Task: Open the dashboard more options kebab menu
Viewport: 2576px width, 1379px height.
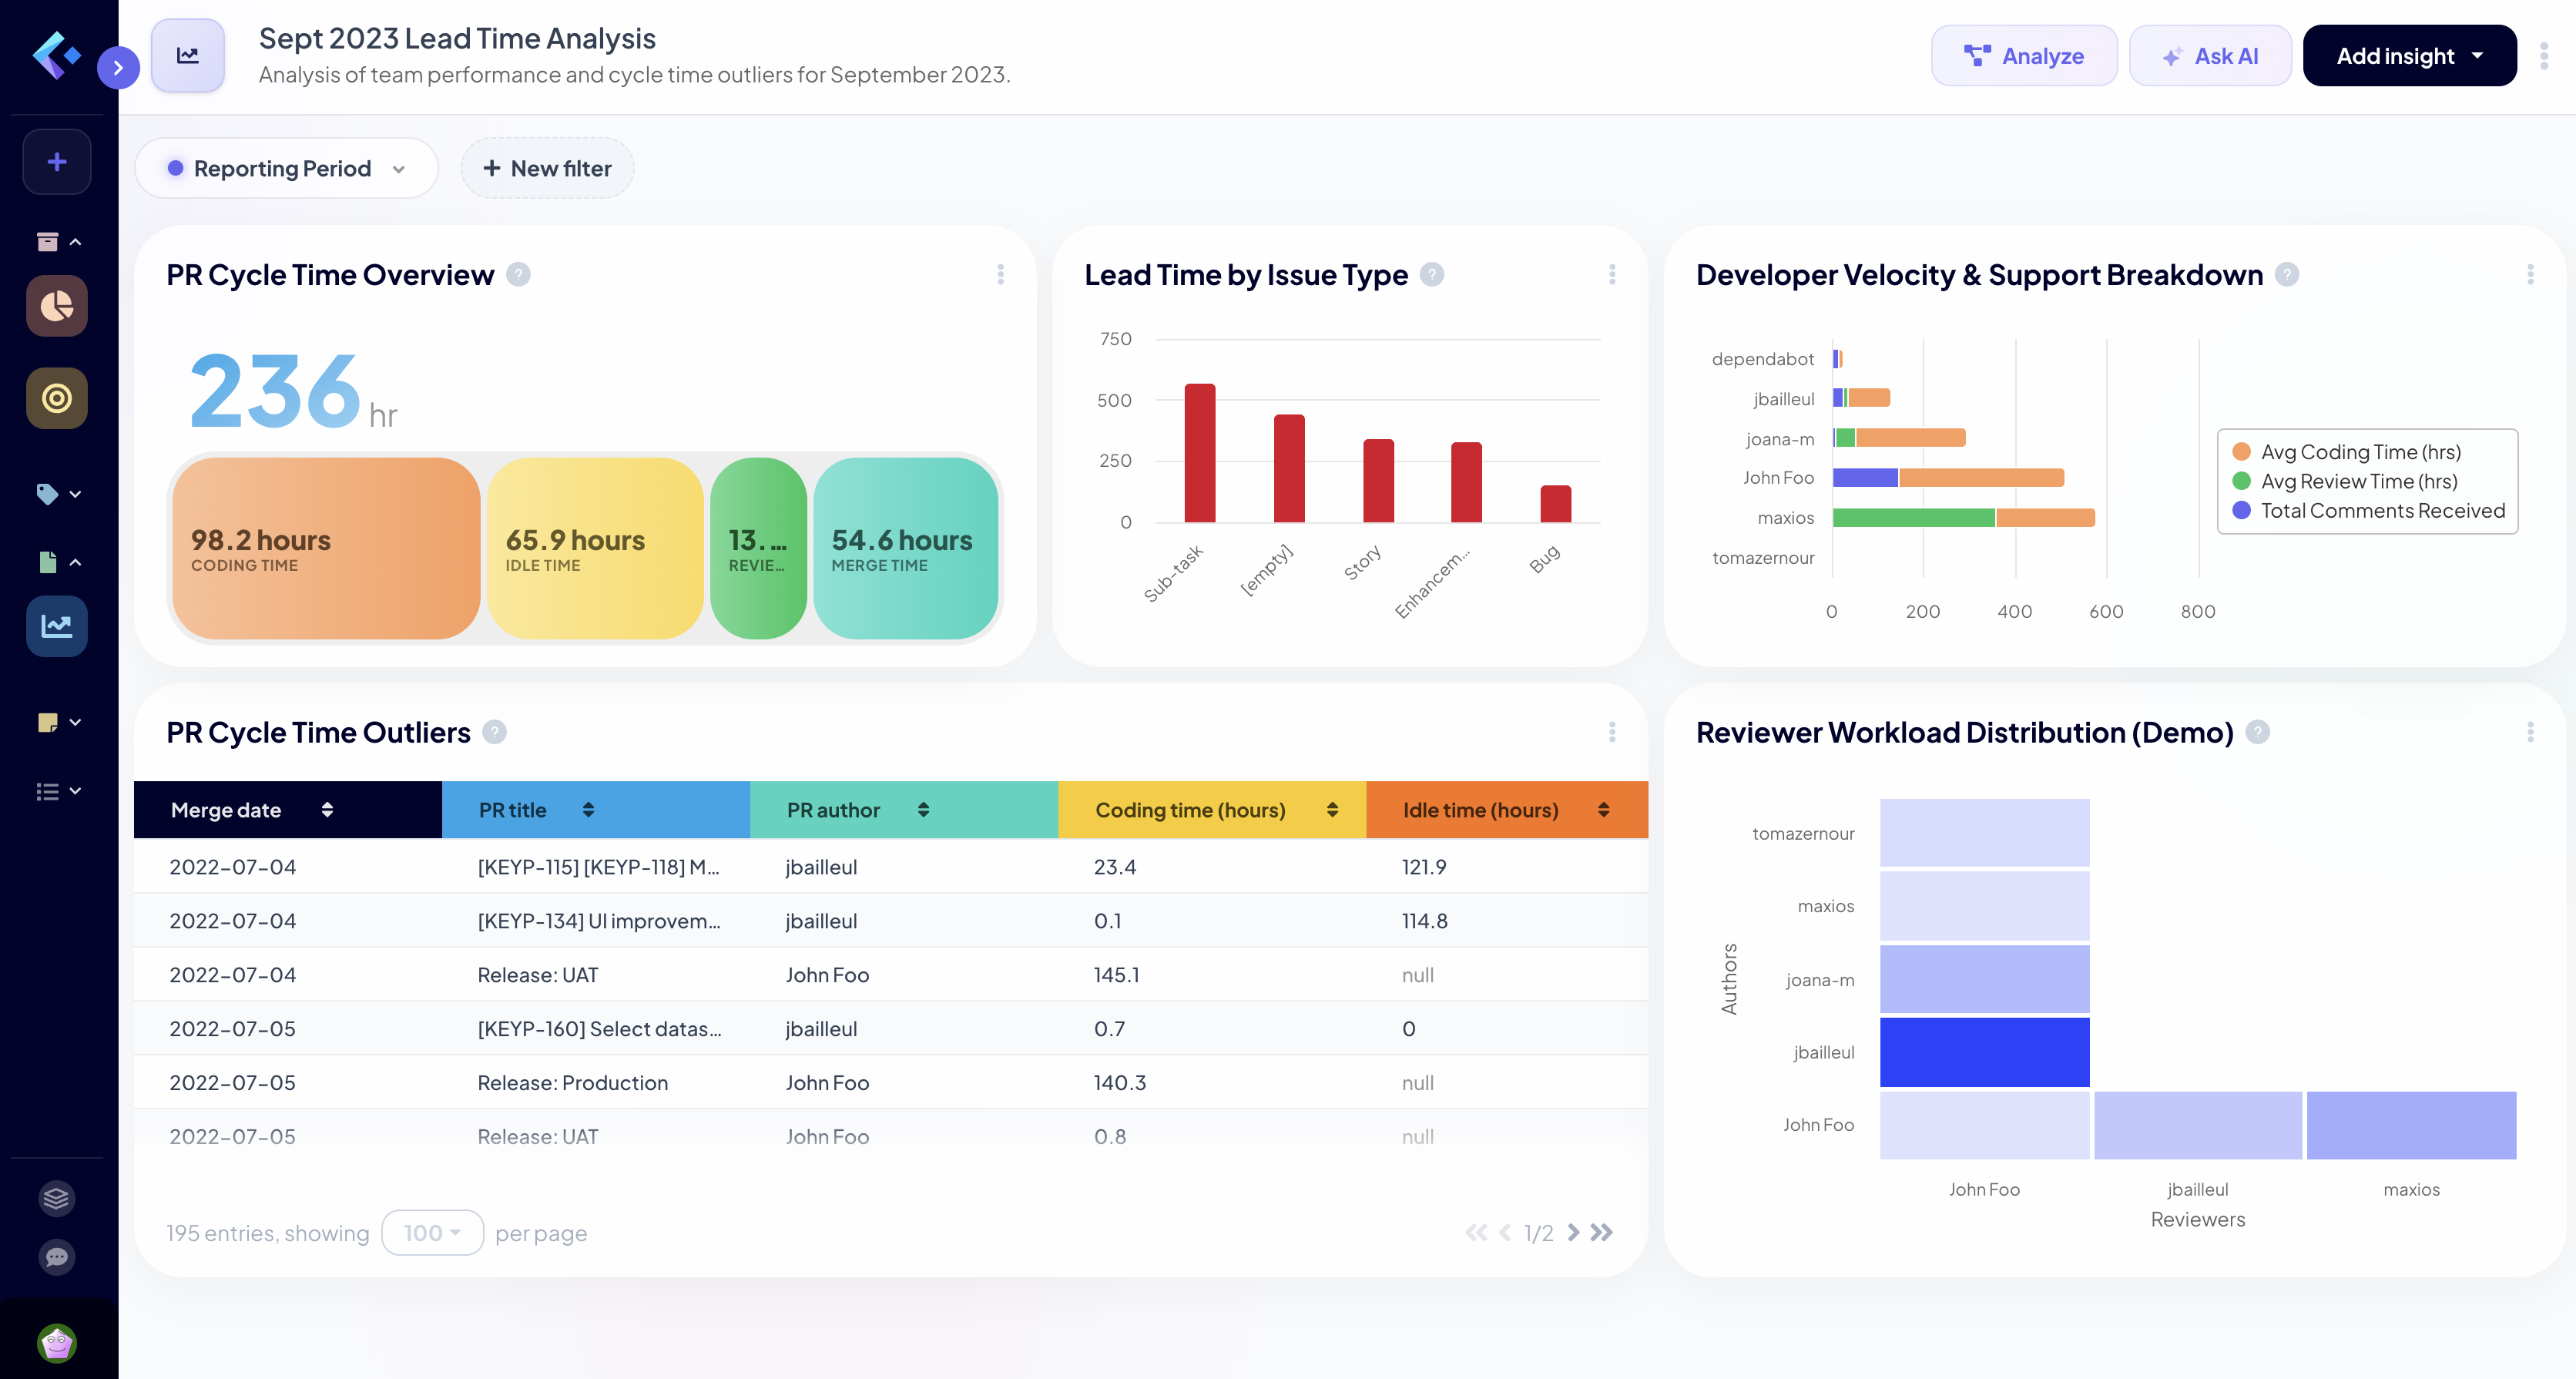Action: coord(2544,56)
